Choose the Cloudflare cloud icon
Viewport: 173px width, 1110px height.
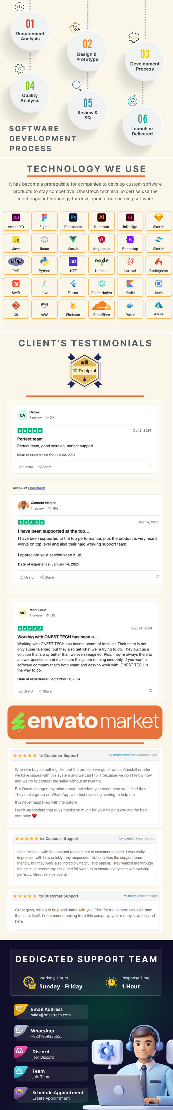tap(101, 306)
